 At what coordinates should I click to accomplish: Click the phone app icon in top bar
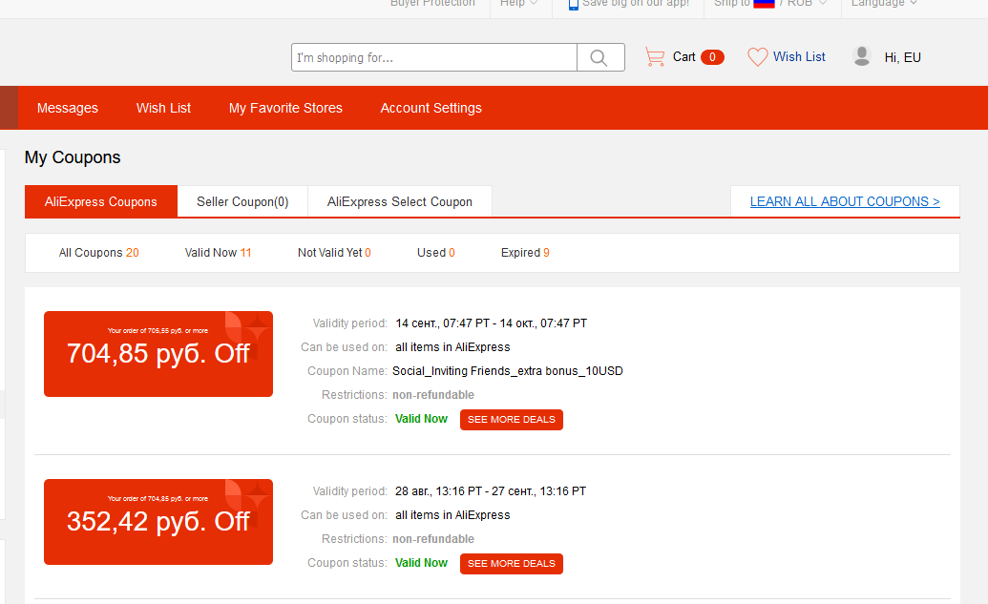point(574,5)
